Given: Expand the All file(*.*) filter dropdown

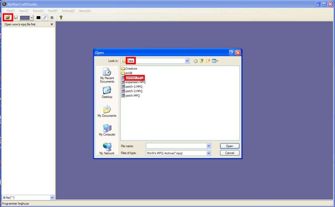Looking at the screenshot, I should point(52,198).
